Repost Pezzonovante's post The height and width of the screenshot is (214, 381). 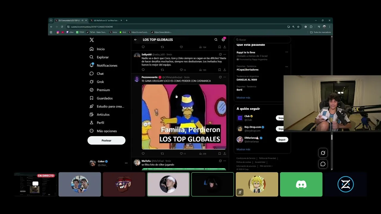click(162, 154)
